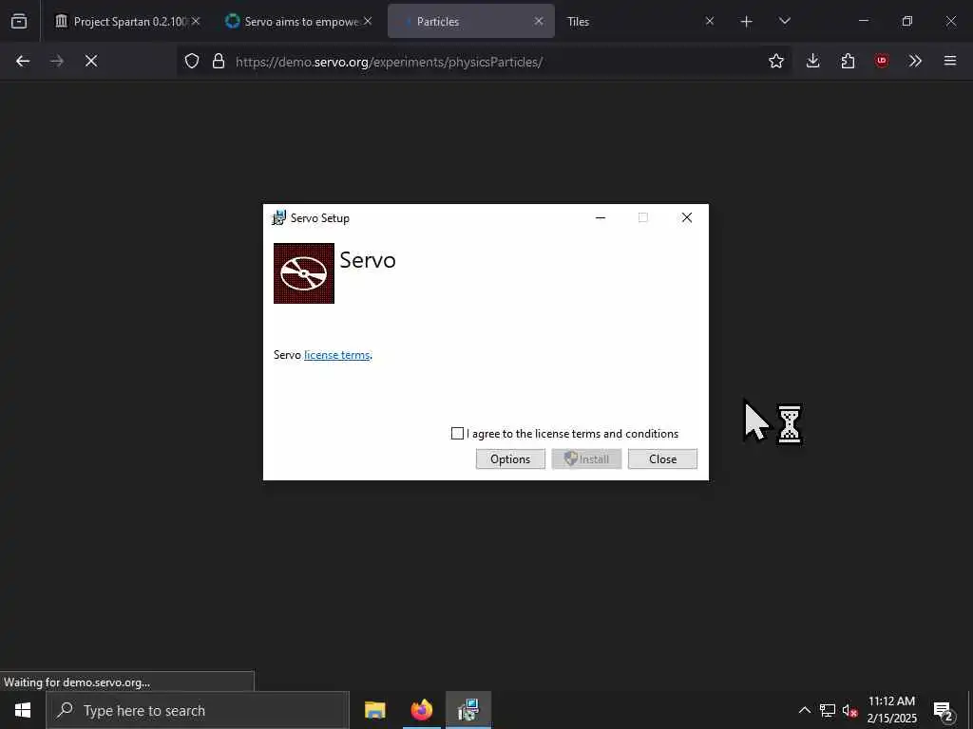973x729 pixels.
Task: Open network status tray icon
Action: [x=828, y=710]
